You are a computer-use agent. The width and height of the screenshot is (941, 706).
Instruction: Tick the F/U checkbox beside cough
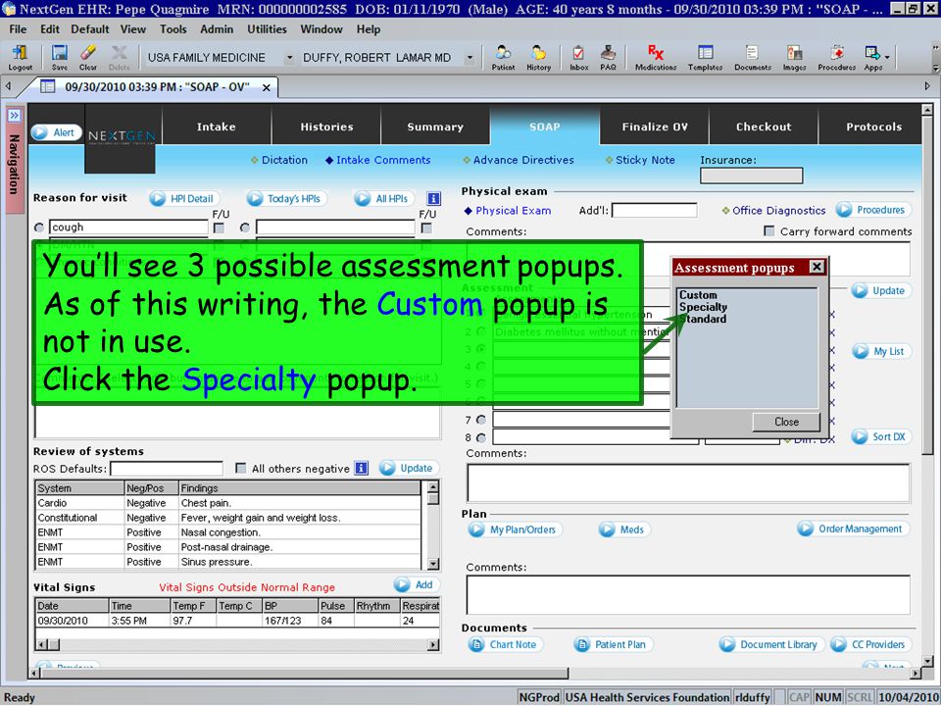click(219, 228)
